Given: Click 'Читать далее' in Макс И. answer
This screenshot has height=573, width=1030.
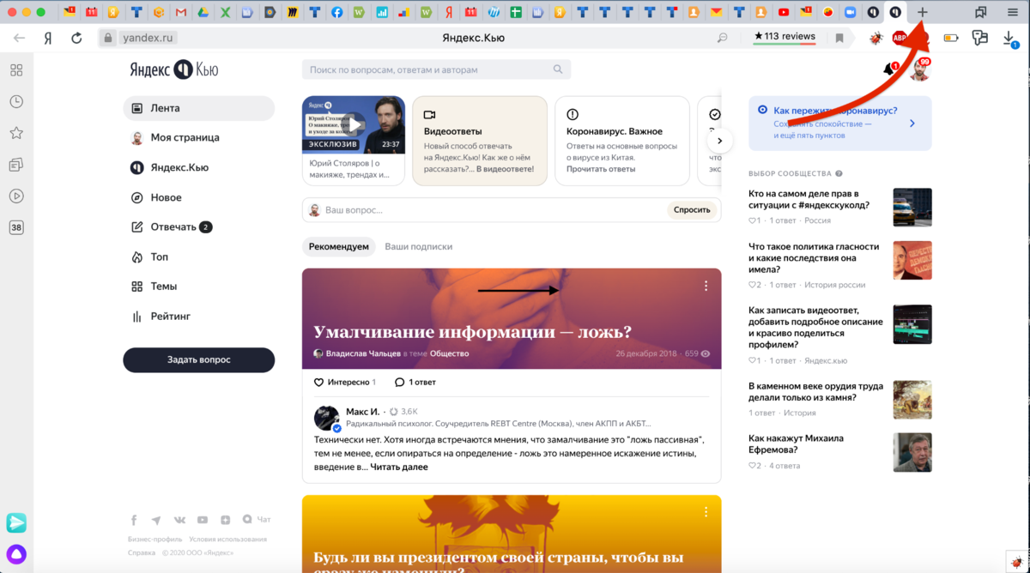Looking at the screenshot, I should 399,467.
